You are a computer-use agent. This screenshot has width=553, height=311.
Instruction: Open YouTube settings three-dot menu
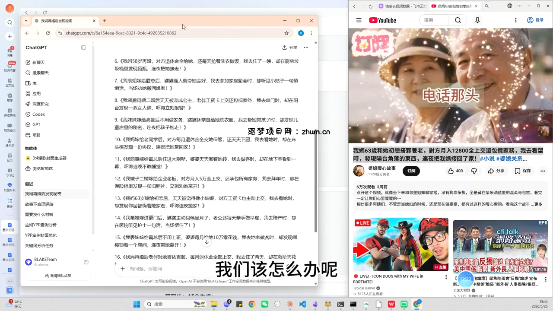(515, 20)
